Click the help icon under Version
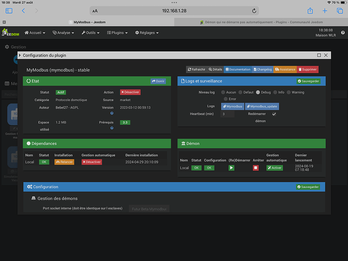 coord(112,113)
